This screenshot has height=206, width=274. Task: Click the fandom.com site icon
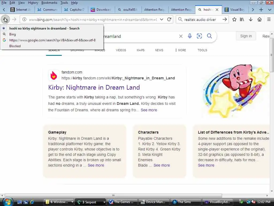tap(54, 75)
